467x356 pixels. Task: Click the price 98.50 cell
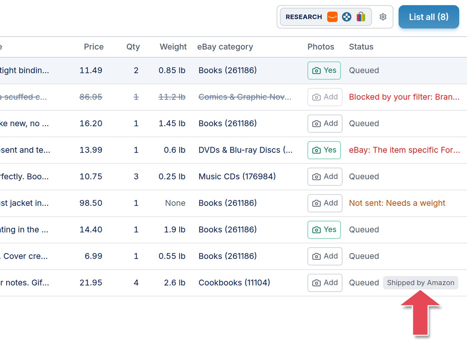[91, 203]
